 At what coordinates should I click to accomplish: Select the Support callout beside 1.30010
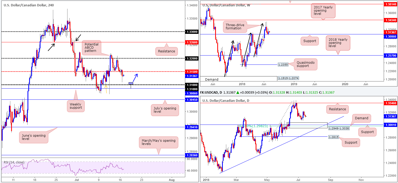point(368,132)
